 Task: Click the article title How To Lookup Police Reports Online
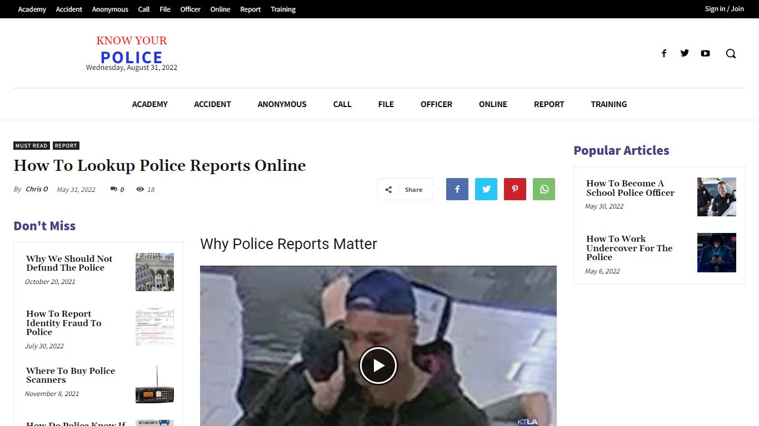(x=159, y=165)
